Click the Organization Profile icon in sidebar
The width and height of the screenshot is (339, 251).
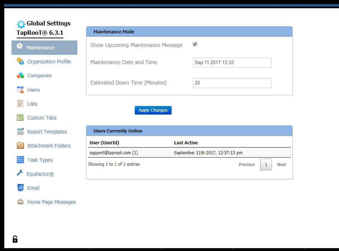coord(20,62)
